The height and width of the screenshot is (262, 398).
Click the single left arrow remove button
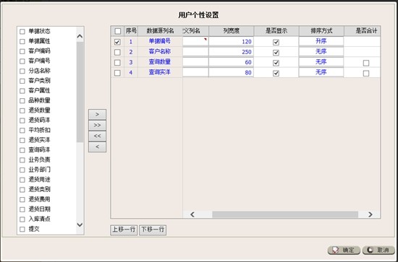tap(97, 147)
